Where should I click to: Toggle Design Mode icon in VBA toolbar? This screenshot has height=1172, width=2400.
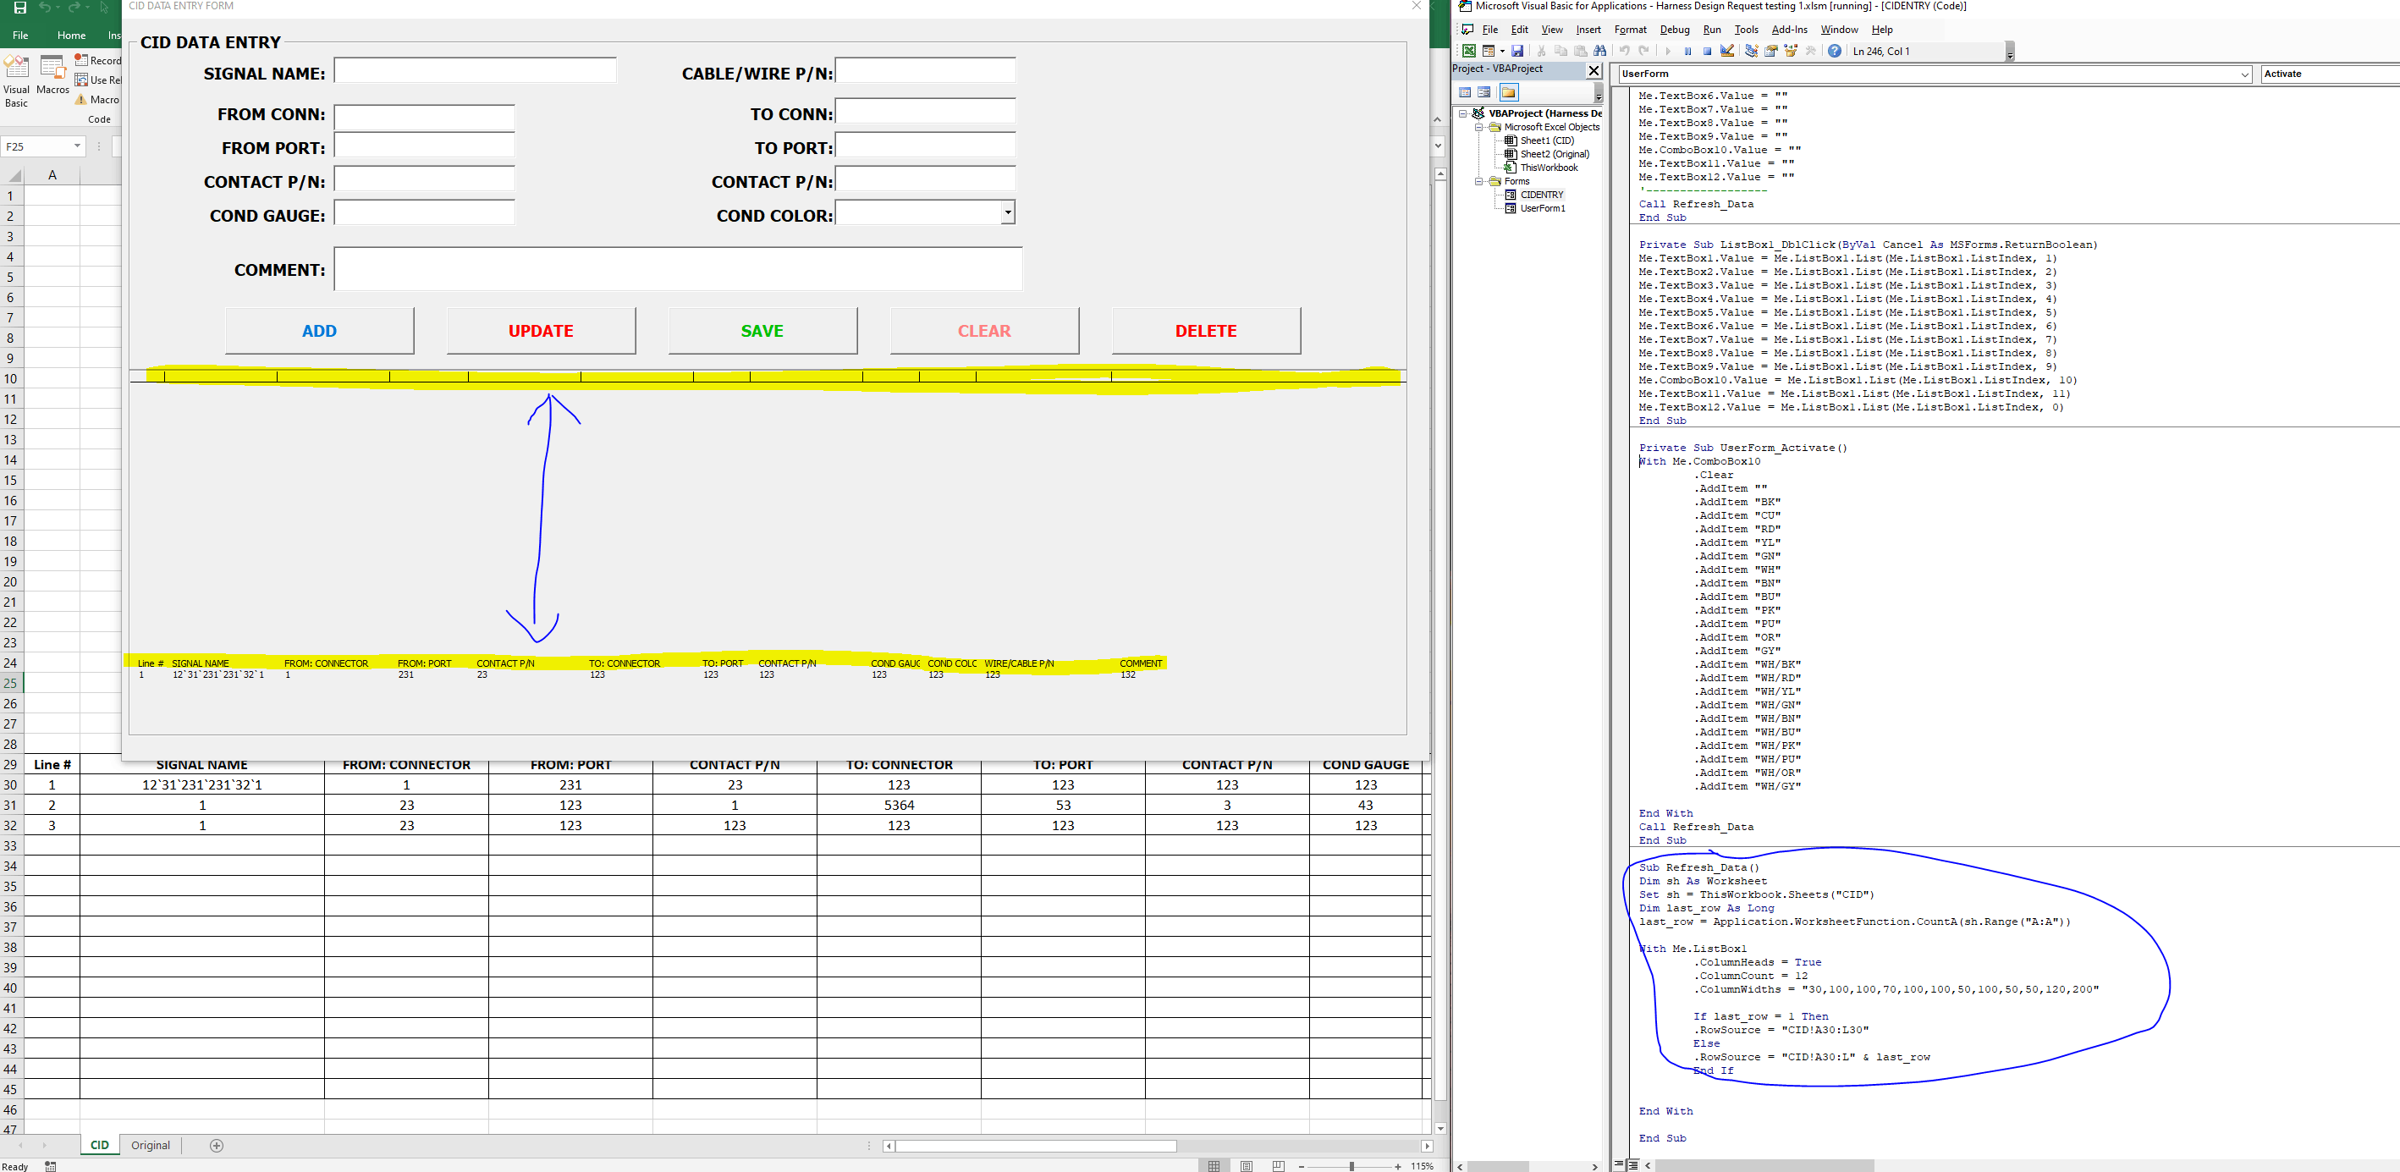click(1727, 50)
